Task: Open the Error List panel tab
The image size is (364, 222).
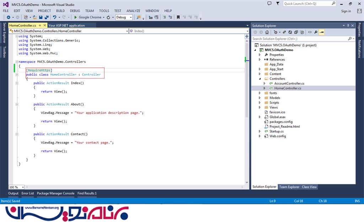Action: 28,193
